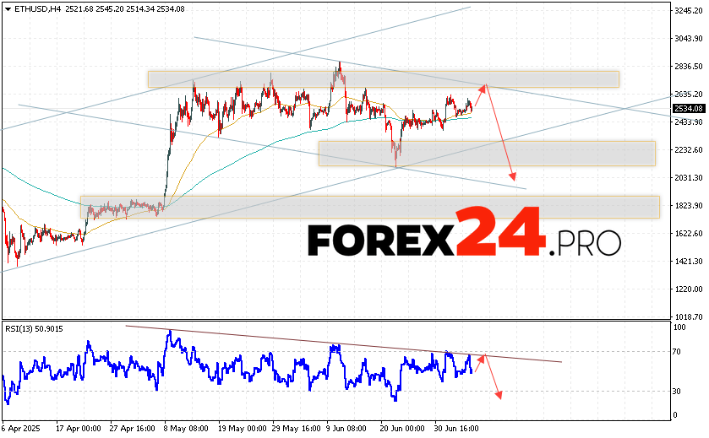The height and width of the screenshot is (438, 709).
Task: Click the 30 Jun 16:00 date label
Action: 456,428
